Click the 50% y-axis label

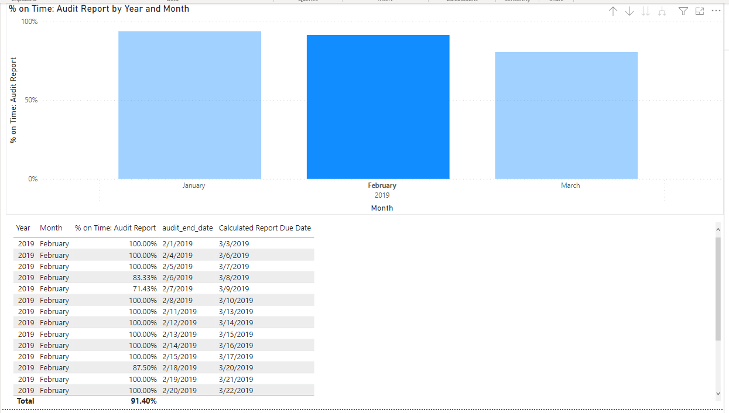[31, 100]
